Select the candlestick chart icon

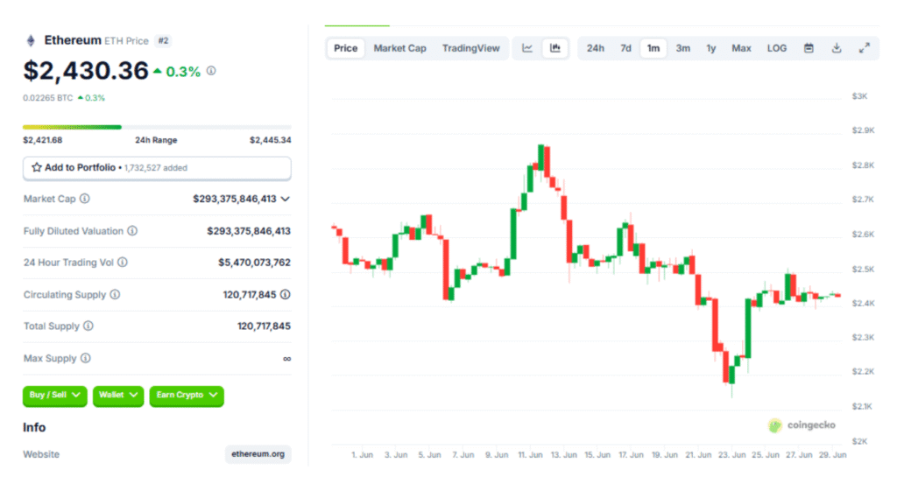554,48
